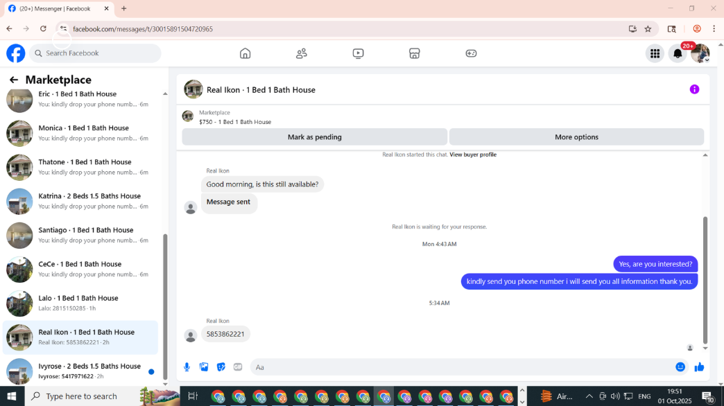
Task: Click the Marketplace listing thumbnail for $750
Action: pos(188,116)
